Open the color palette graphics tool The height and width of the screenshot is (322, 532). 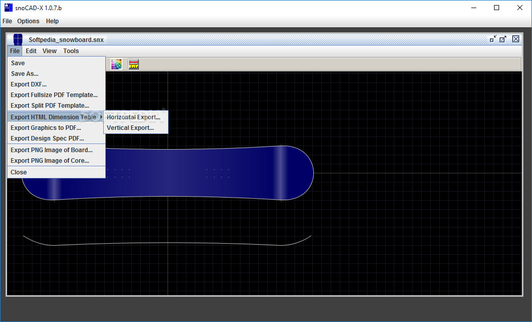[x=116, y=64]
